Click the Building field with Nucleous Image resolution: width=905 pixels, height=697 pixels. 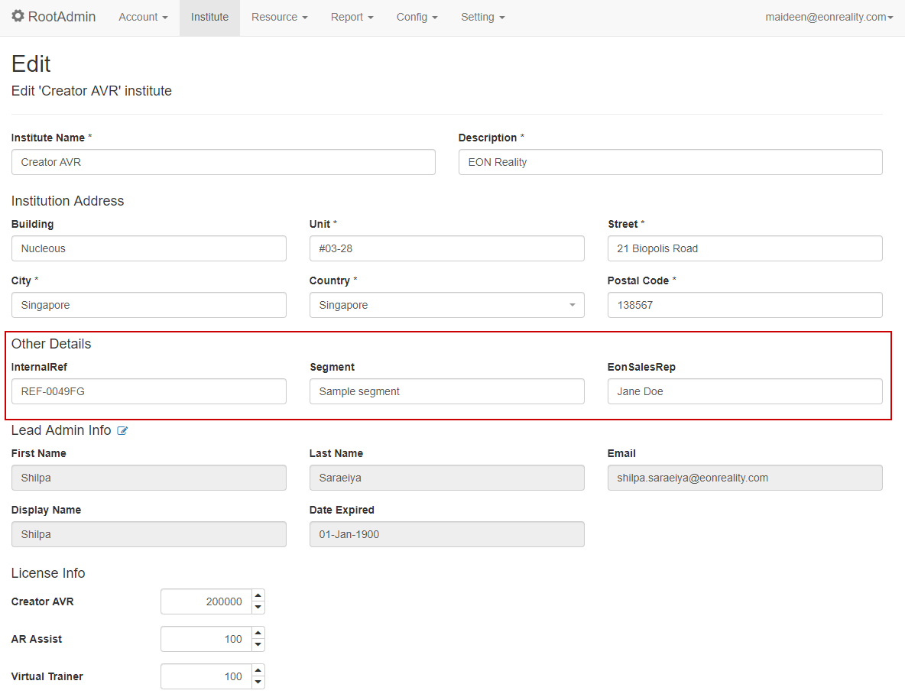(x=149, y=248)
